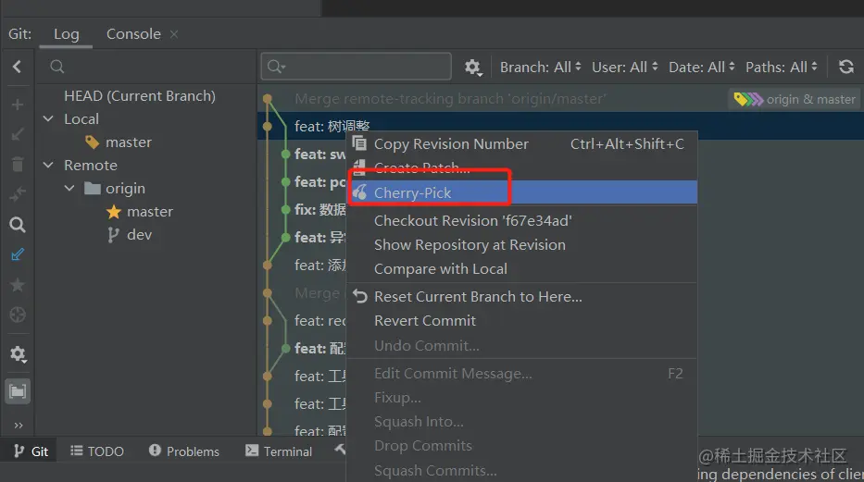Choose Compare with Local
This screenshot has height=482, width=864.
(521, 268)
